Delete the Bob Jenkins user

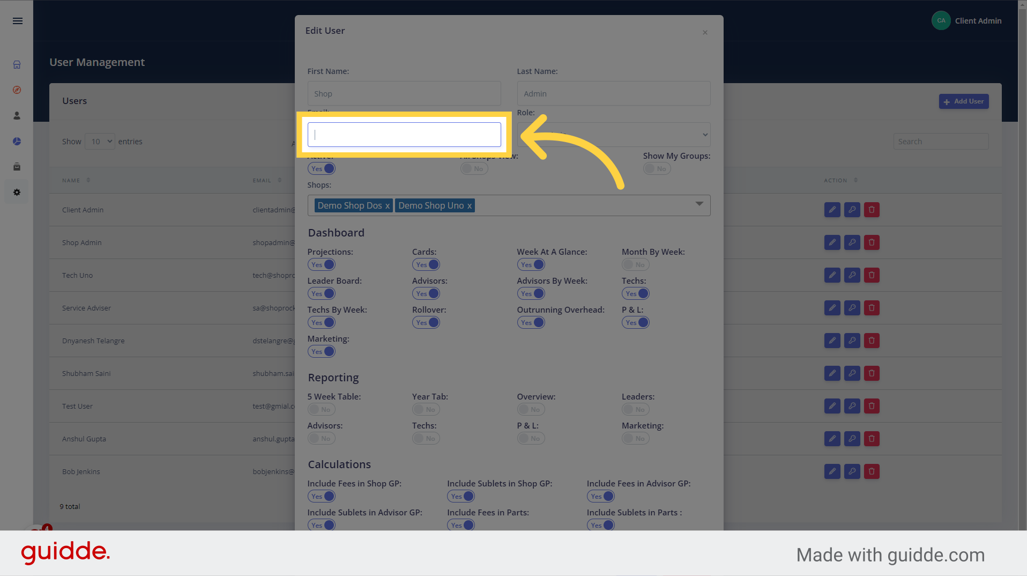point(872,471)
